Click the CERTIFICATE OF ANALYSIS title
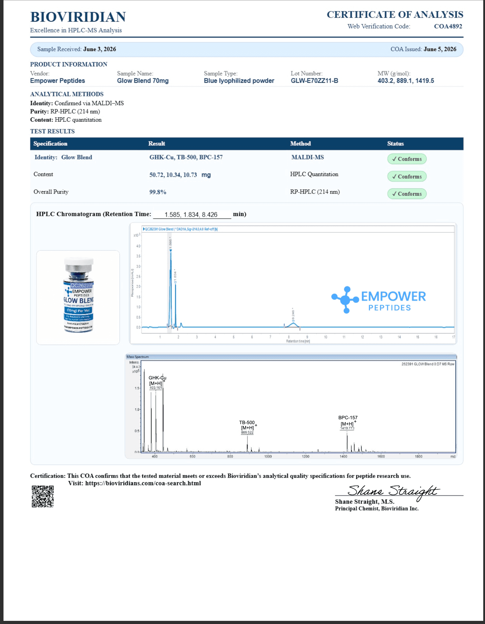This screenshot has height=624, width=485. (395, 15)
